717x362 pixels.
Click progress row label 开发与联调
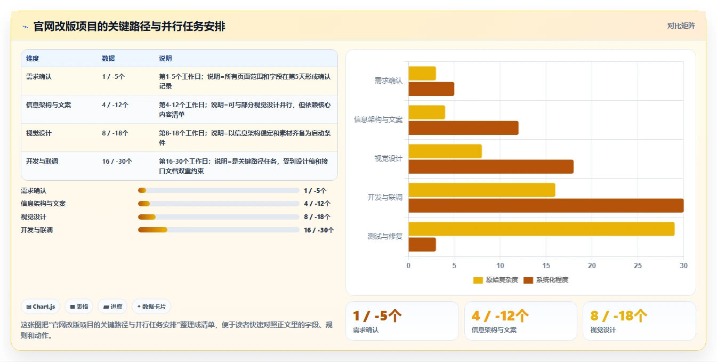click(x=37, y=230)
